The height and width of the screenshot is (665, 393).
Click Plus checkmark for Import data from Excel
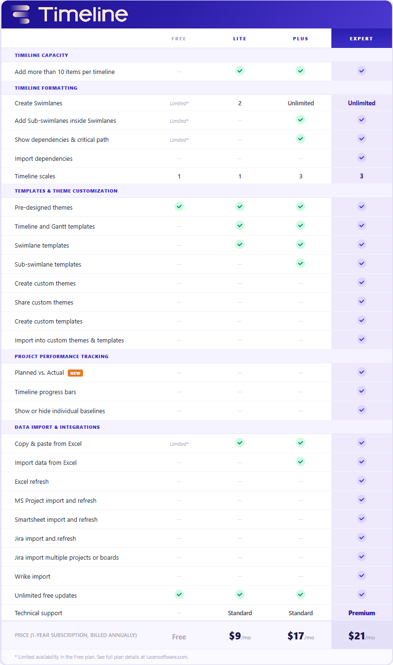pyautogui.click(x=301, y=462)
